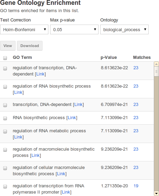
Task: Open the Ontology biological_process dropdown
Action: (124, 29)
